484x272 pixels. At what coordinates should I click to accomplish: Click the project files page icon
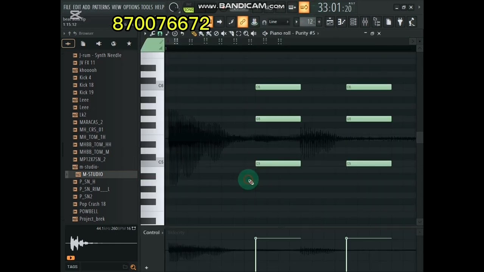point(388,22)
